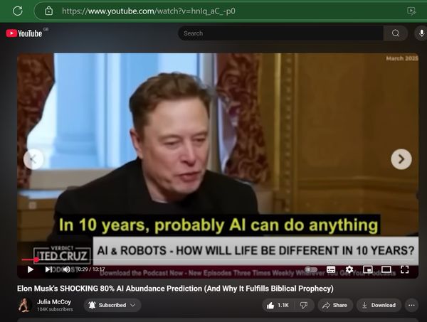Viewport: 427px width, 322px height.
Task: View site info via the lock icon
Action: coord(48,11)
